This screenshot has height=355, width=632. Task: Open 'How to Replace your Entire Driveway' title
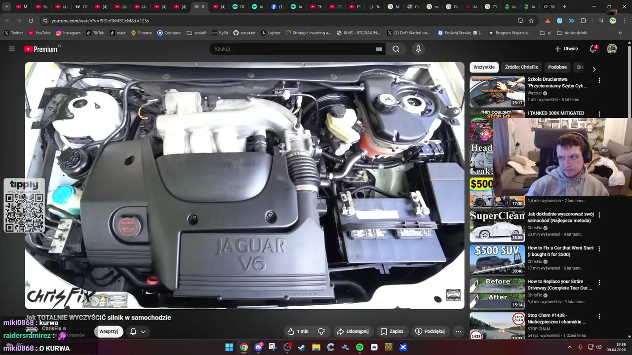pyautogui.click(x=559, y=284)
